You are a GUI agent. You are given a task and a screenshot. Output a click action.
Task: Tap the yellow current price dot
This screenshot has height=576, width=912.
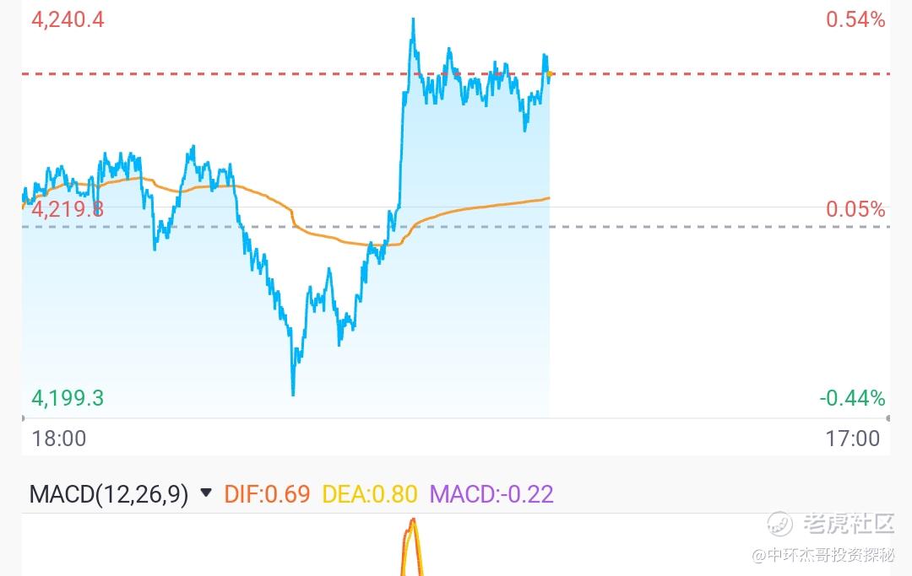click(550, 73)
